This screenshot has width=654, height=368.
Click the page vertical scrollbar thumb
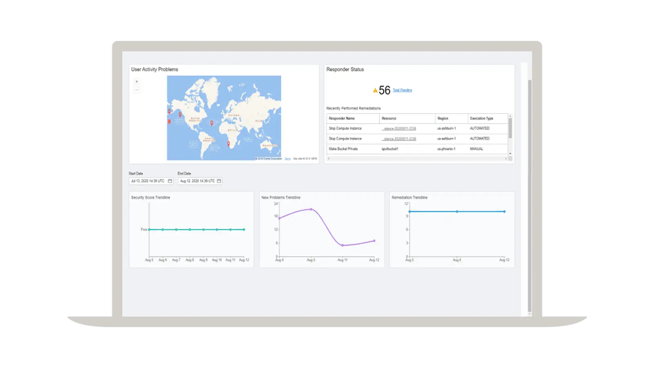coord(530,195)
